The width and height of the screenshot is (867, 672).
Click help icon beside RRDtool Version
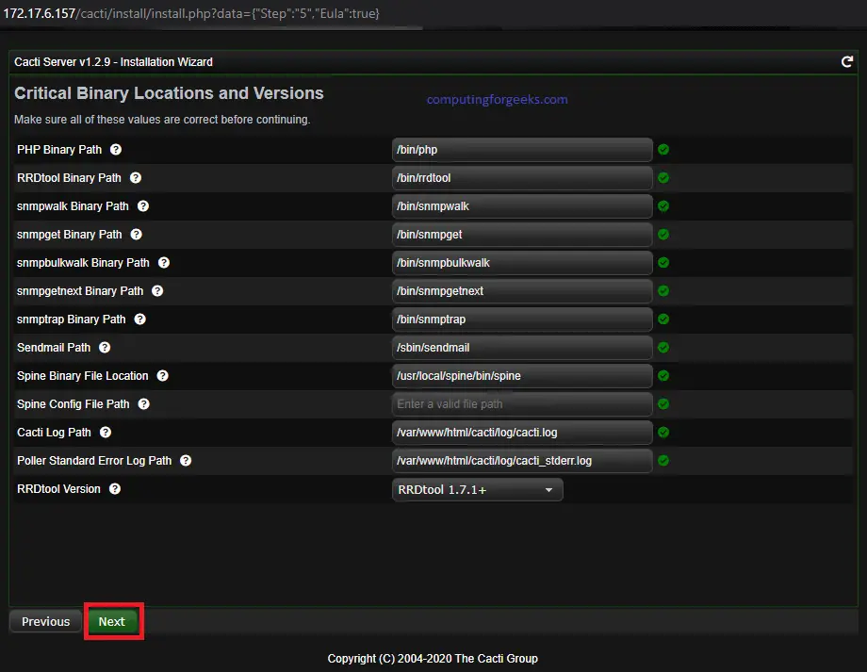click(x=115, y=489)
